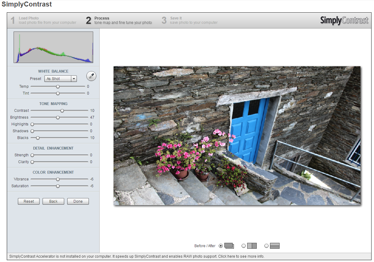Click the SimplyContrast logo
The image size is (374, 262).
[x=344, y=20]
